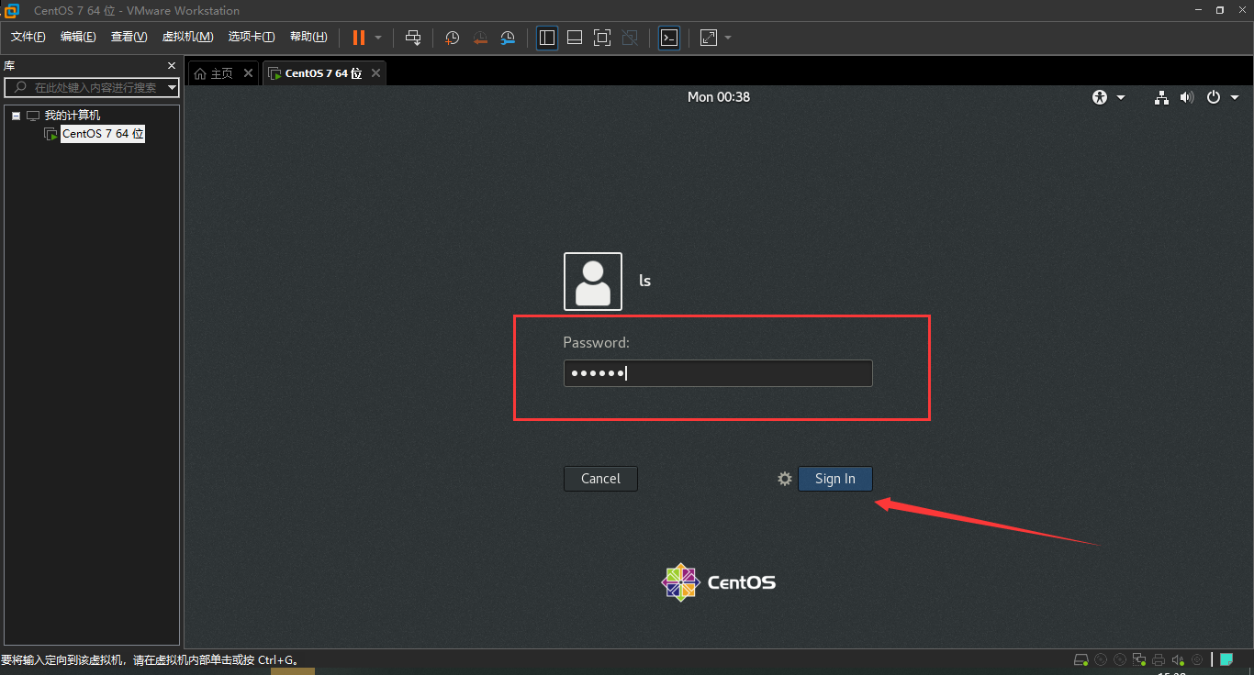Click the first CD/DVD drive status icon
The height and width of the screenshot is (675, 1254).
tap(1101, 659)
